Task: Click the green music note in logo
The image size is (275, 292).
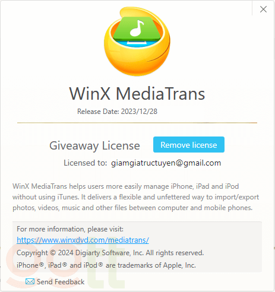Action: (x=137, y=28)
